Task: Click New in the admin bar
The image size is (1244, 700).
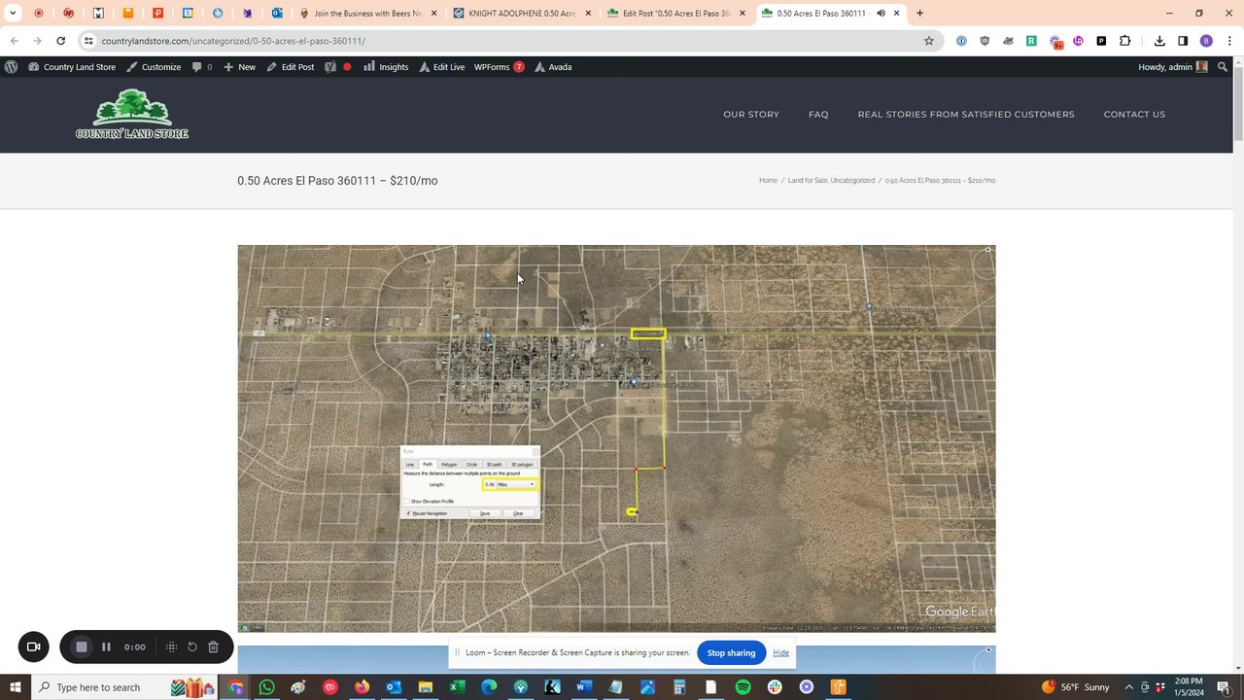Action: pyautogui.click(x=239, y=67)
